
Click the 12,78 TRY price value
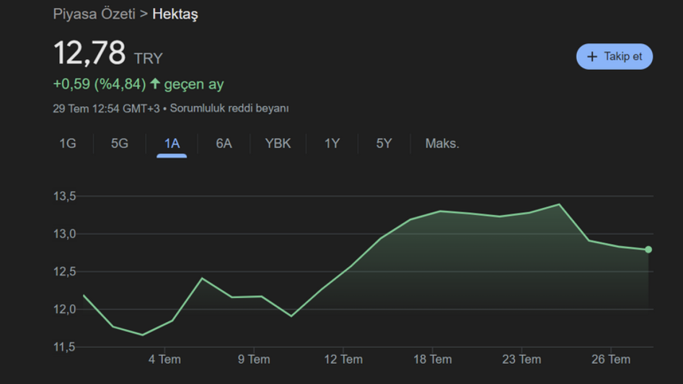point(90,53)
